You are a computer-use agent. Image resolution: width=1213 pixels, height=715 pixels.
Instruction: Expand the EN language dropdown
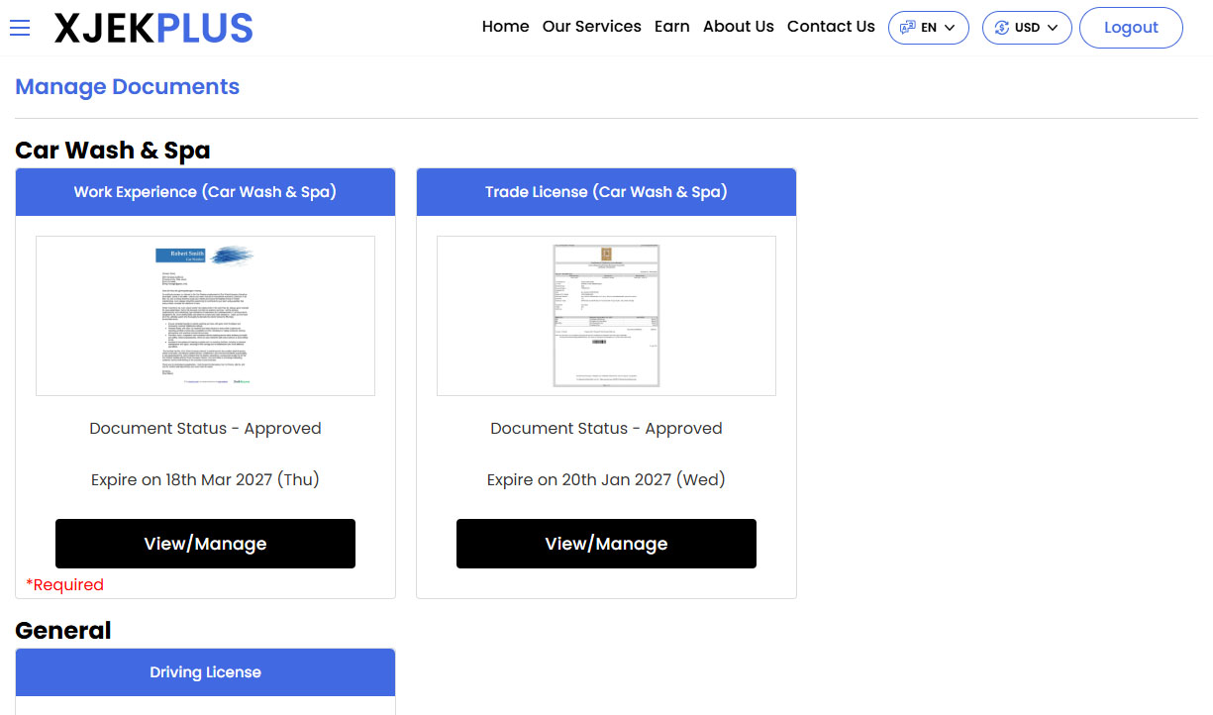tap(928, 27)
